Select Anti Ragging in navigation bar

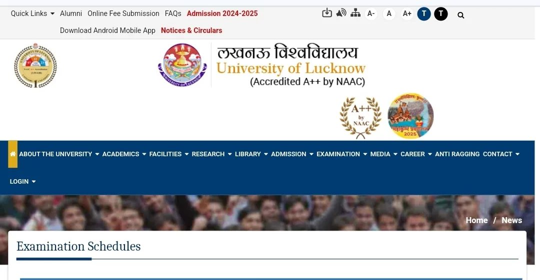click(457, 154)
